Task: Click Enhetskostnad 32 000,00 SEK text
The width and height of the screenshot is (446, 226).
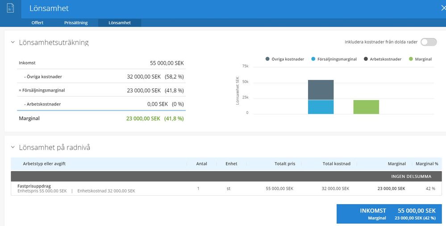Action: point(106,191)
